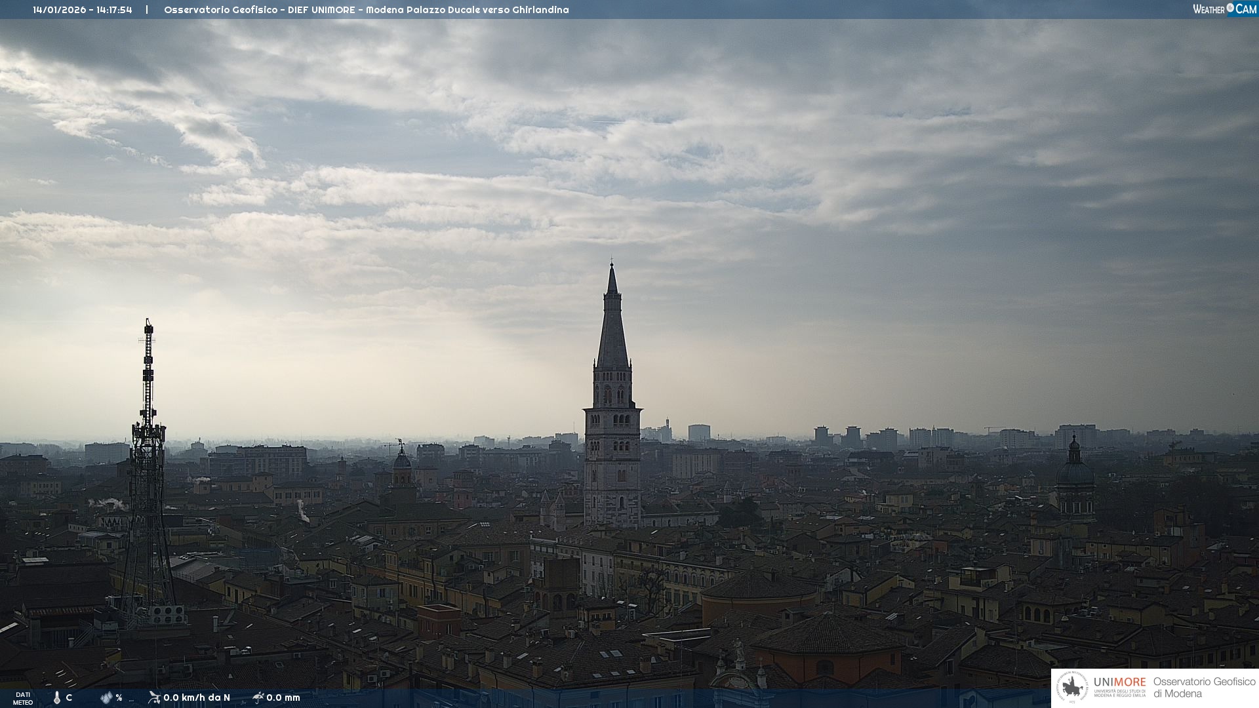This screenshot has height=708, width=1259.
Task: Click the 14/01/2026 date stamp
Action: click(59, 10)
